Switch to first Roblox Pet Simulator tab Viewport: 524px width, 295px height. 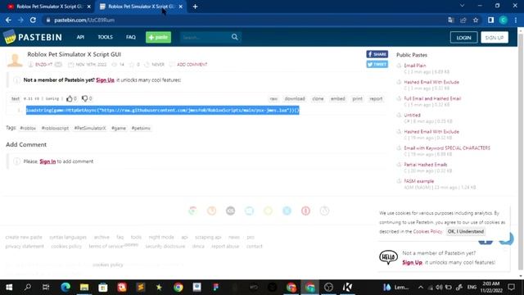49,7
